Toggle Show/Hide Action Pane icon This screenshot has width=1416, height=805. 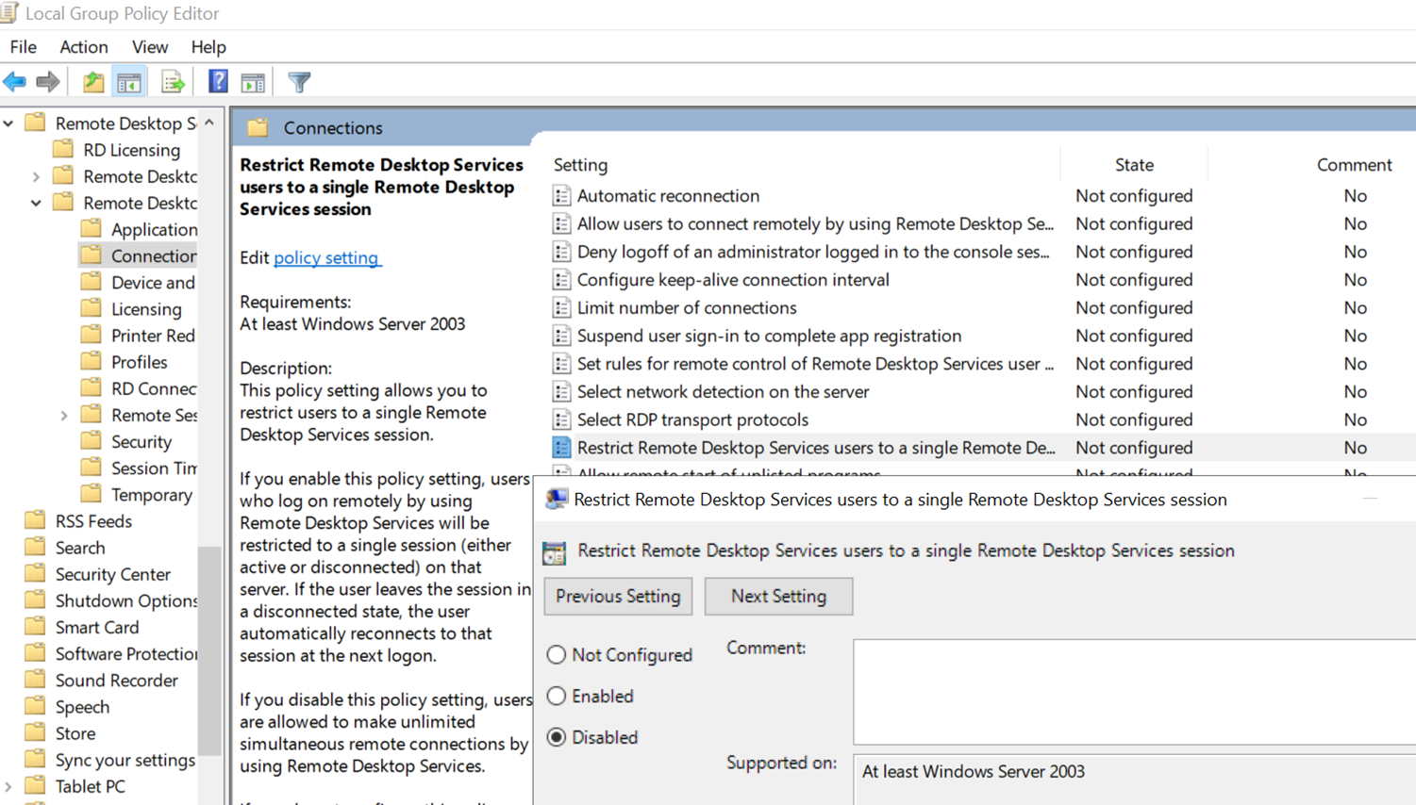[253, 82]
